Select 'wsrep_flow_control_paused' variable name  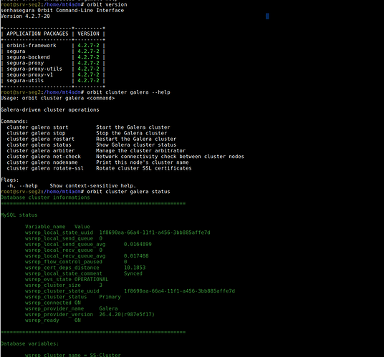pyautogui.click(x=64, y=262)
